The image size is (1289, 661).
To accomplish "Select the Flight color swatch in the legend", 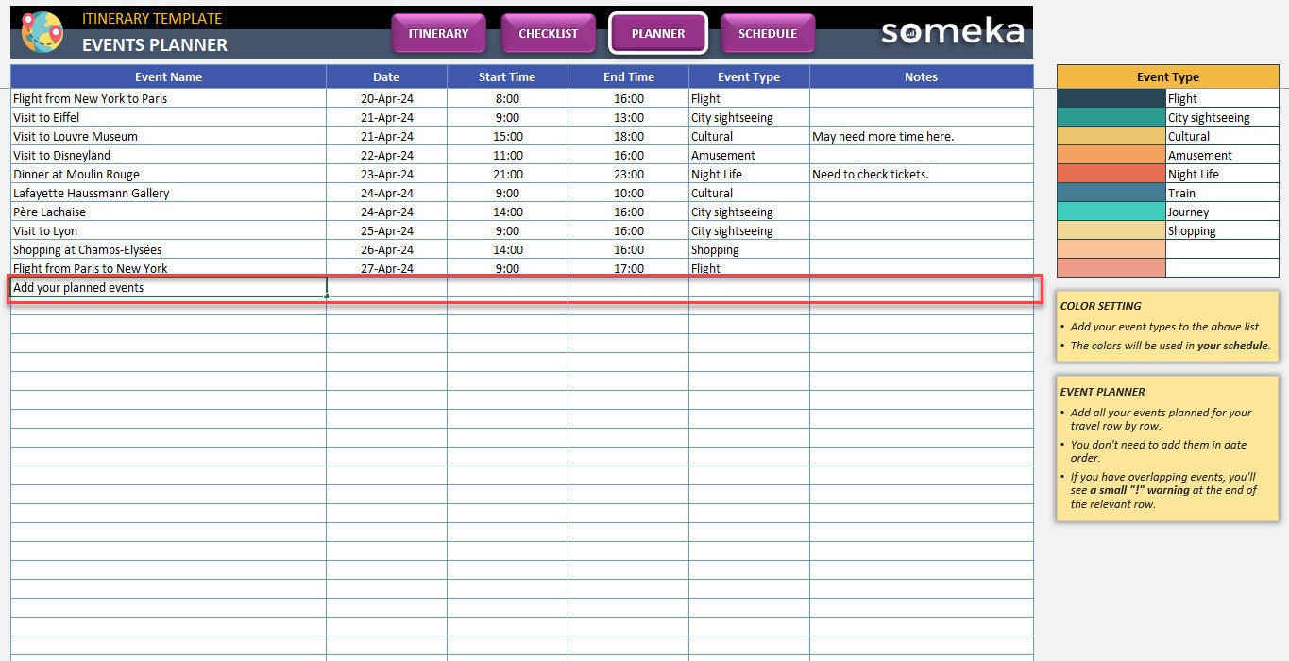I will tap(1111, 98).
